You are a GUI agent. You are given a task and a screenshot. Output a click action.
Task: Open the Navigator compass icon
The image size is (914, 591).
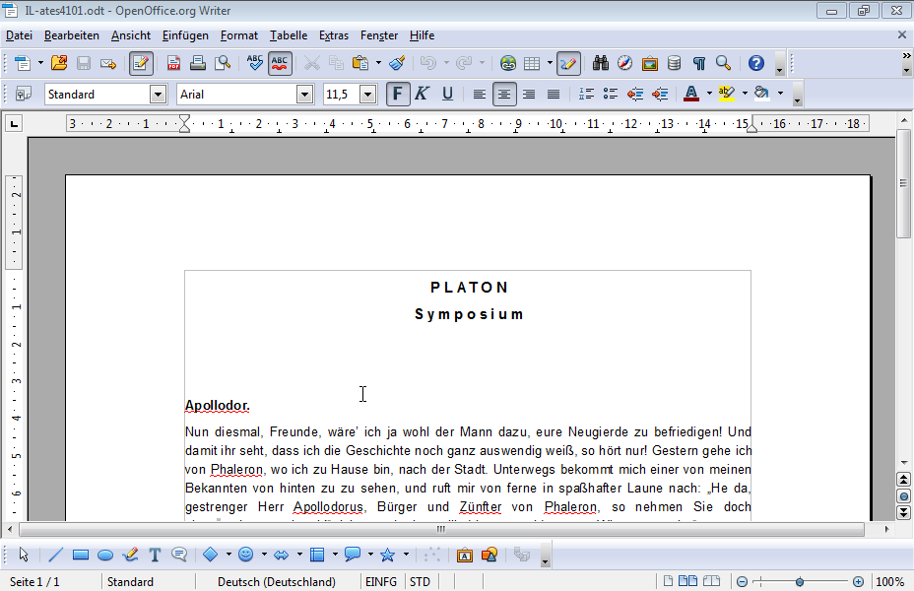[624, 63]
